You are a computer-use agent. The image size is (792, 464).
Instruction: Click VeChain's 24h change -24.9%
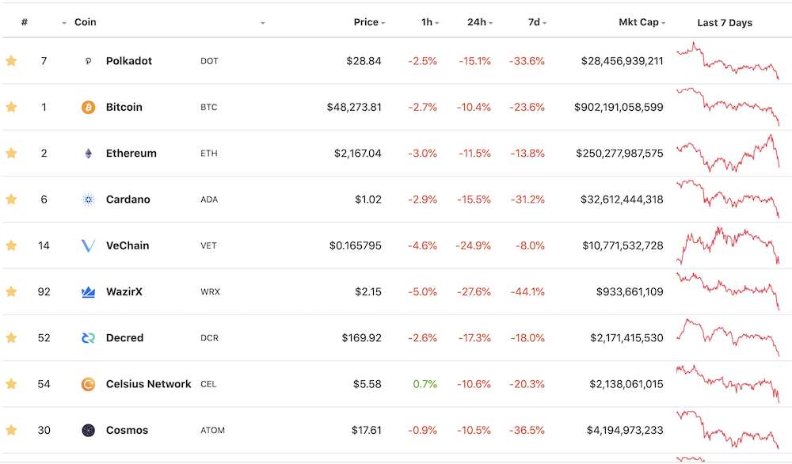(x=474, y=246)
